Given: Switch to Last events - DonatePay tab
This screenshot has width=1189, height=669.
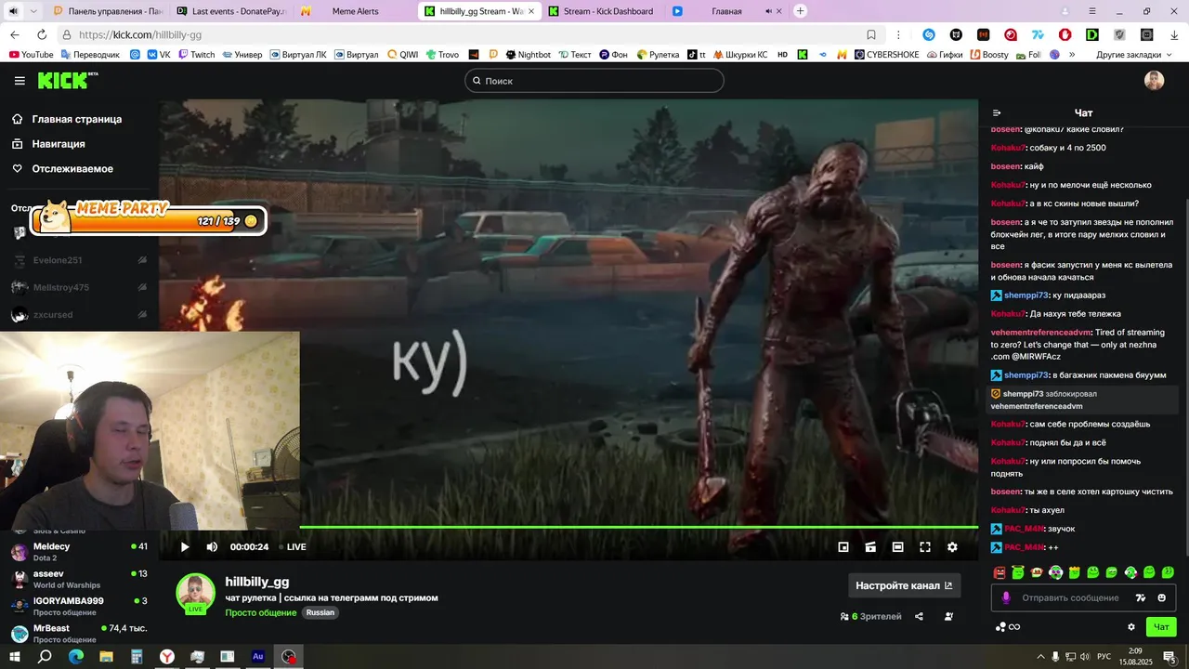Looking at the screenshot, I should point(229,11).
